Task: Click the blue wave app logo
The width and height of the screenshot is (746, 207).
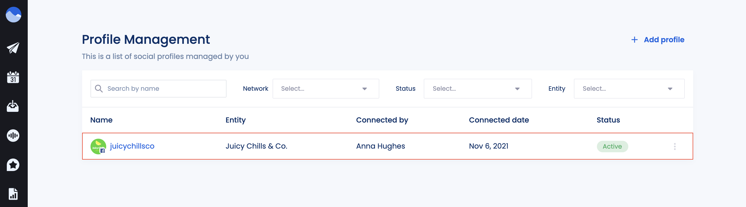Action: 13,15
